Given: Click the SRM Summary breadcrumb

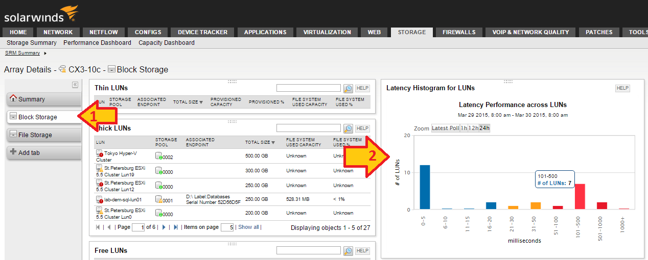Looking at the screenshot, I should click(22, 53).
